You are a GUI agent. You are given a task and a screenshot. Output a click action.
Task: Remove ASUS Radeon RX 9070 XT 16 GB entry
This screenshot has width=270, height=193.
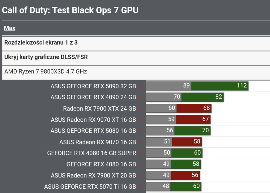(x=140, y=120)
